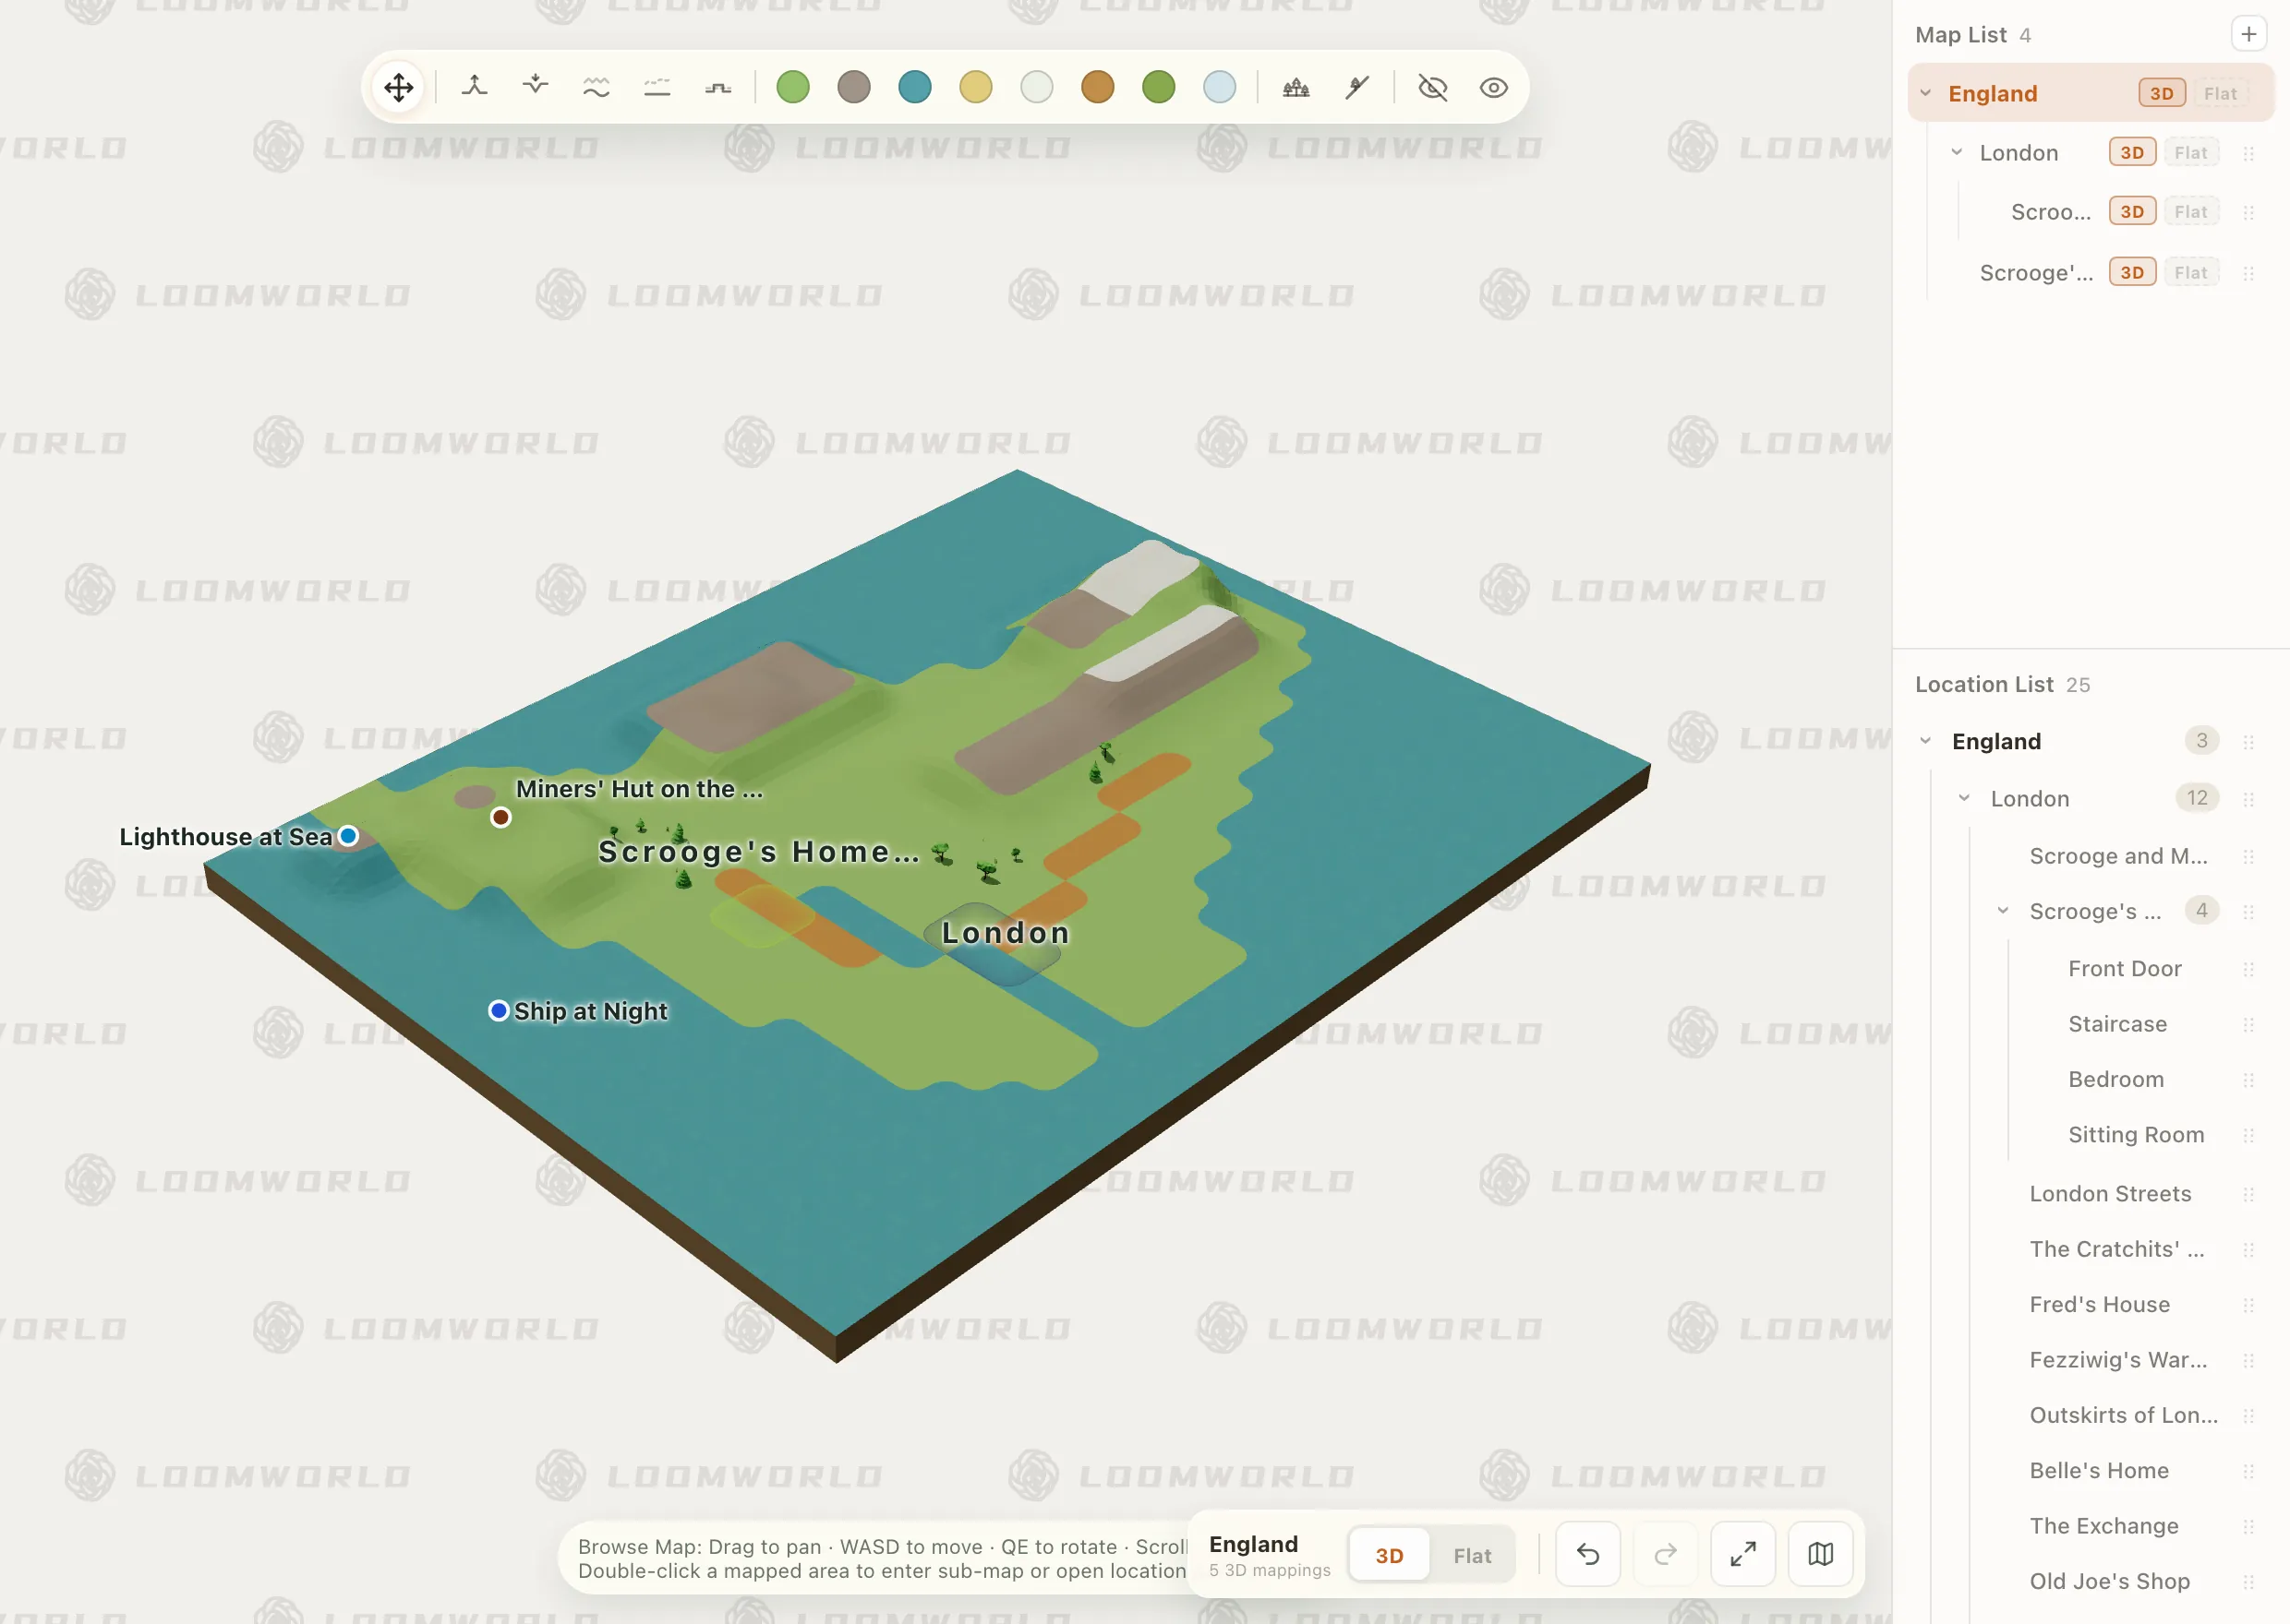Select The Exchange location
Viewport: 2290px width, 1624px height.
click(2103, 1526)
